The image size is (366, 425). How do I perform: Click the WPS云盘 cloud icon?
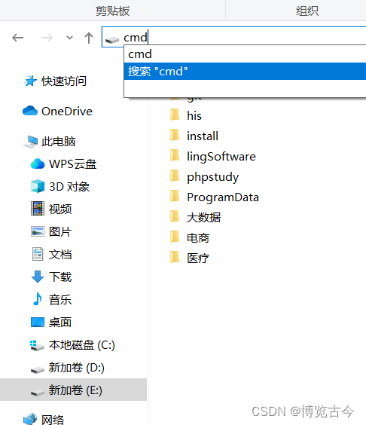[38, 164]
